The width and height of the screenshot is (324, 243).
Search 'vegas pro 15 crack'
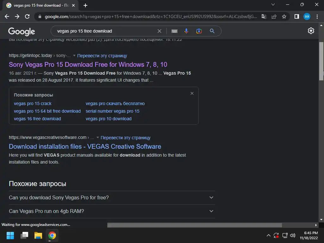(33, 103)
